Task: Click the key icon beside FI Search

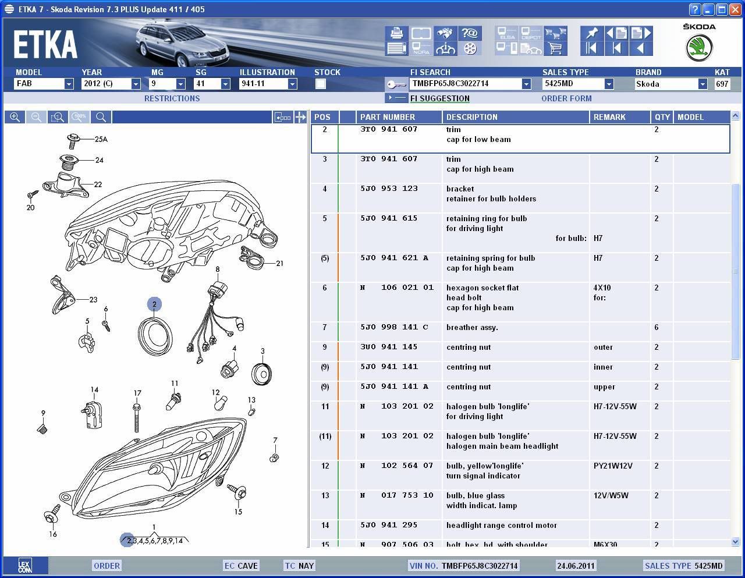Action: click(396, 84)
